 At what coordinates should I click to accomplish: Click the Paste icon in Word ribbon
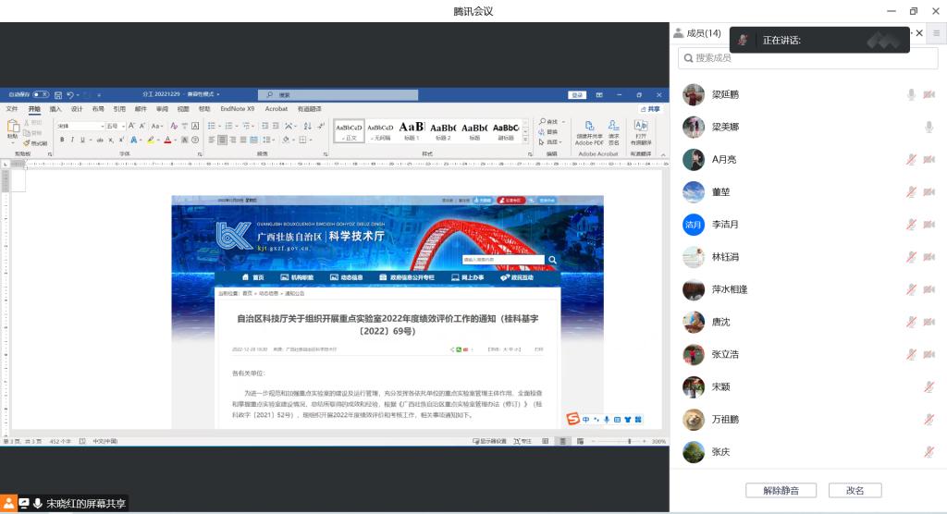tap(12, 130)
